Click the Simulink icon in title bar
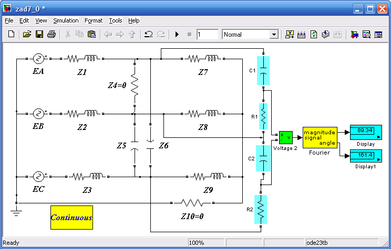391x249 pixels. coord(7,9)
